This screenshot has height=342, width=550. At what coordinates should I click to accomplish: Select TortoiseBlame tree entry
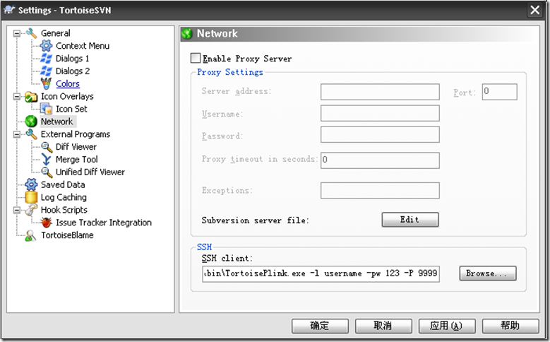pyautogui.click(x=67, y=235)
